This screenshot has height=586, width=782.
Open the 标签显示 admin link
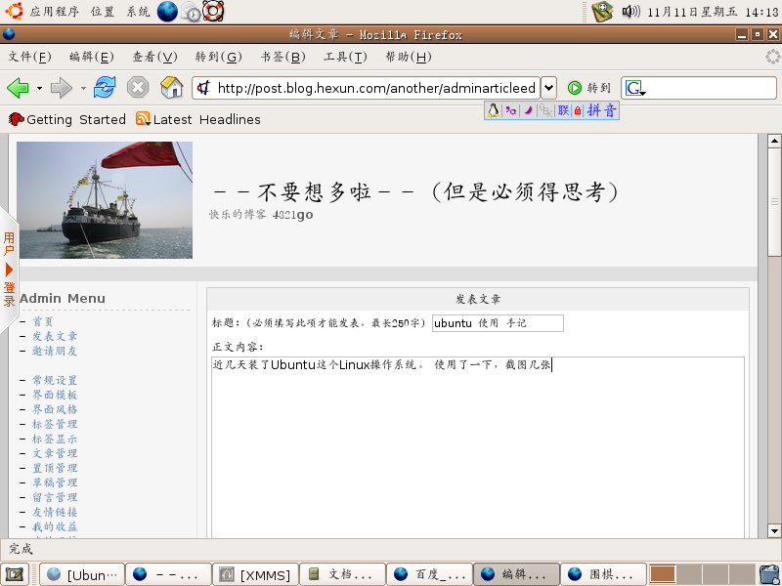[x=55, y=439]
